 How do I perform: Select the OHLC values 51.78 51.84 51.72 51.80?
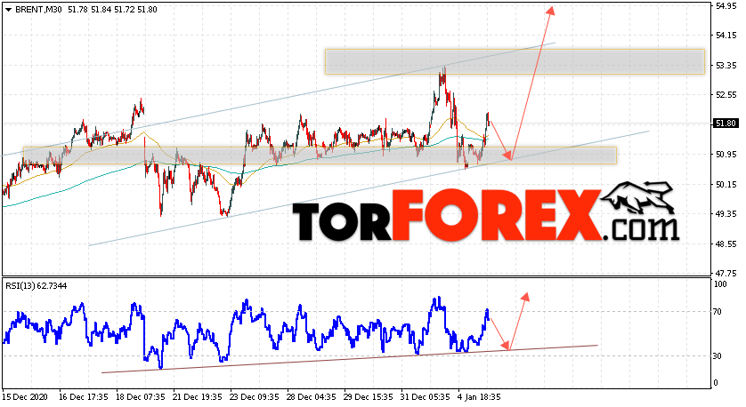pyautogui.click(x=112, y=10)
